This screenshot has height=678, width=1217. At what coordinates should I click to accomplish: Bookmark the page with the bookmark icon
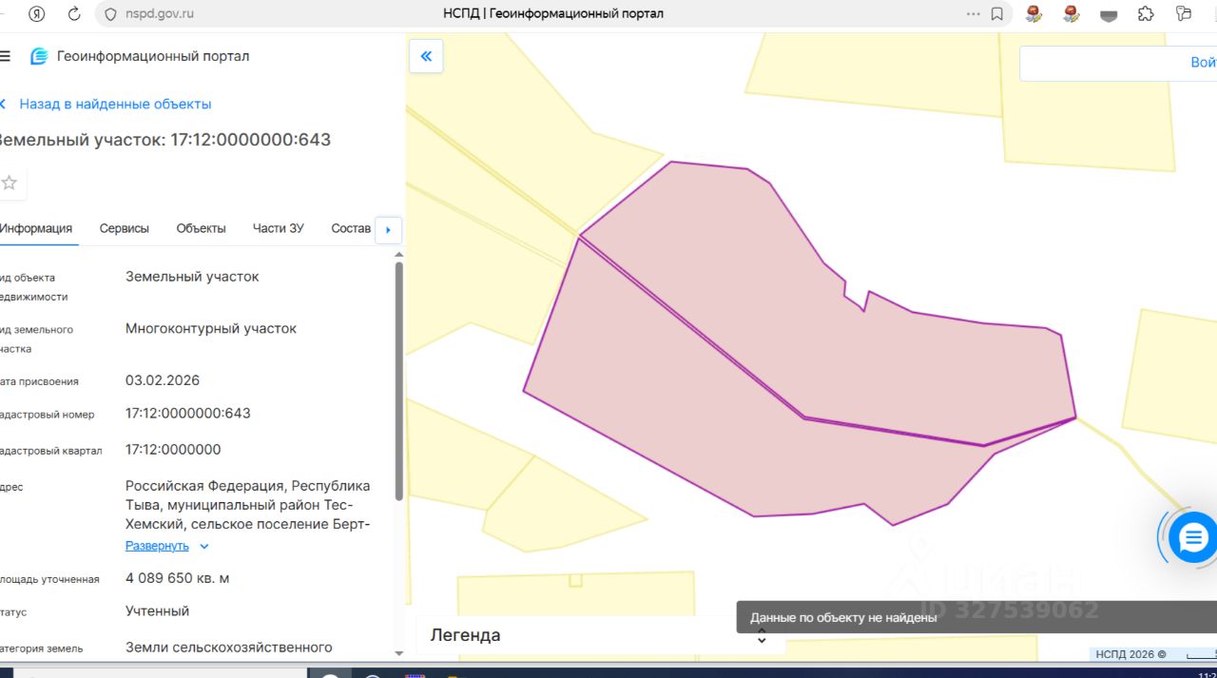(996, 13)
